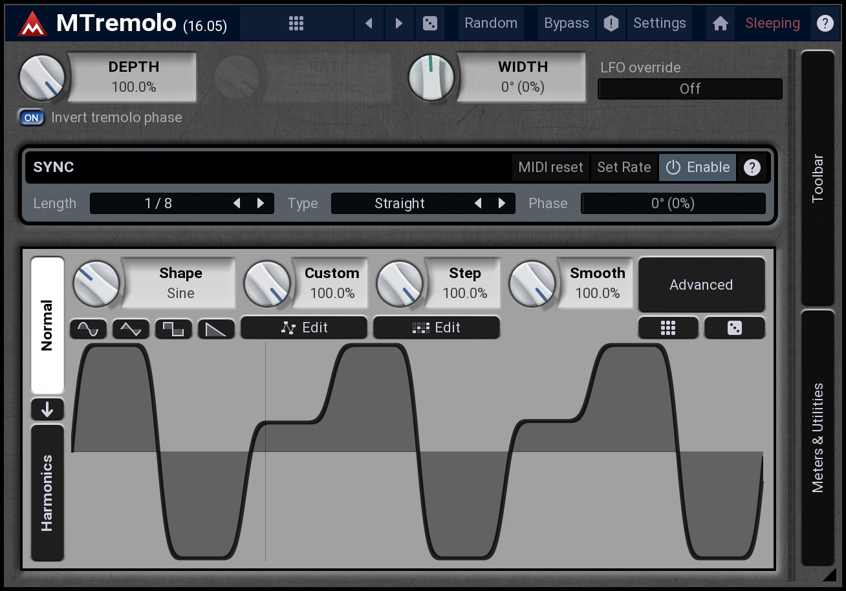
Task: Click the home icon
Action: coord(721,23)
